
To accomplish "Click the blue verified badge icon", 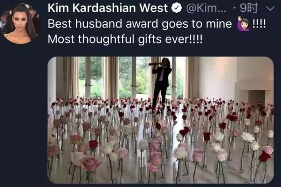I will 177,8.
